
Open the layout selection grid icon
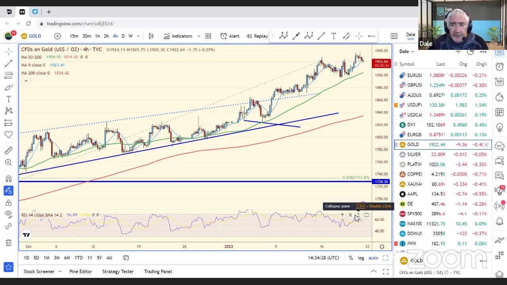[x=394, y=36]
